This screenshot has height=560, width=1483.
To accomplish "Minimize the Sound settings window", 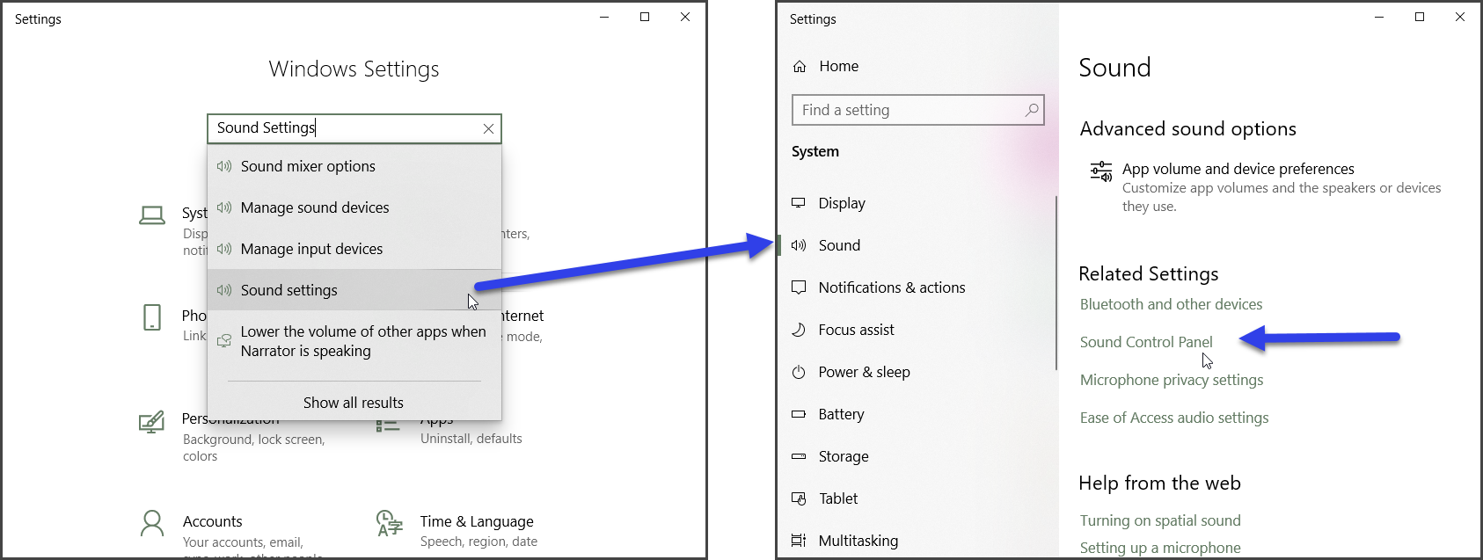I will click(x=1379, y=17).
